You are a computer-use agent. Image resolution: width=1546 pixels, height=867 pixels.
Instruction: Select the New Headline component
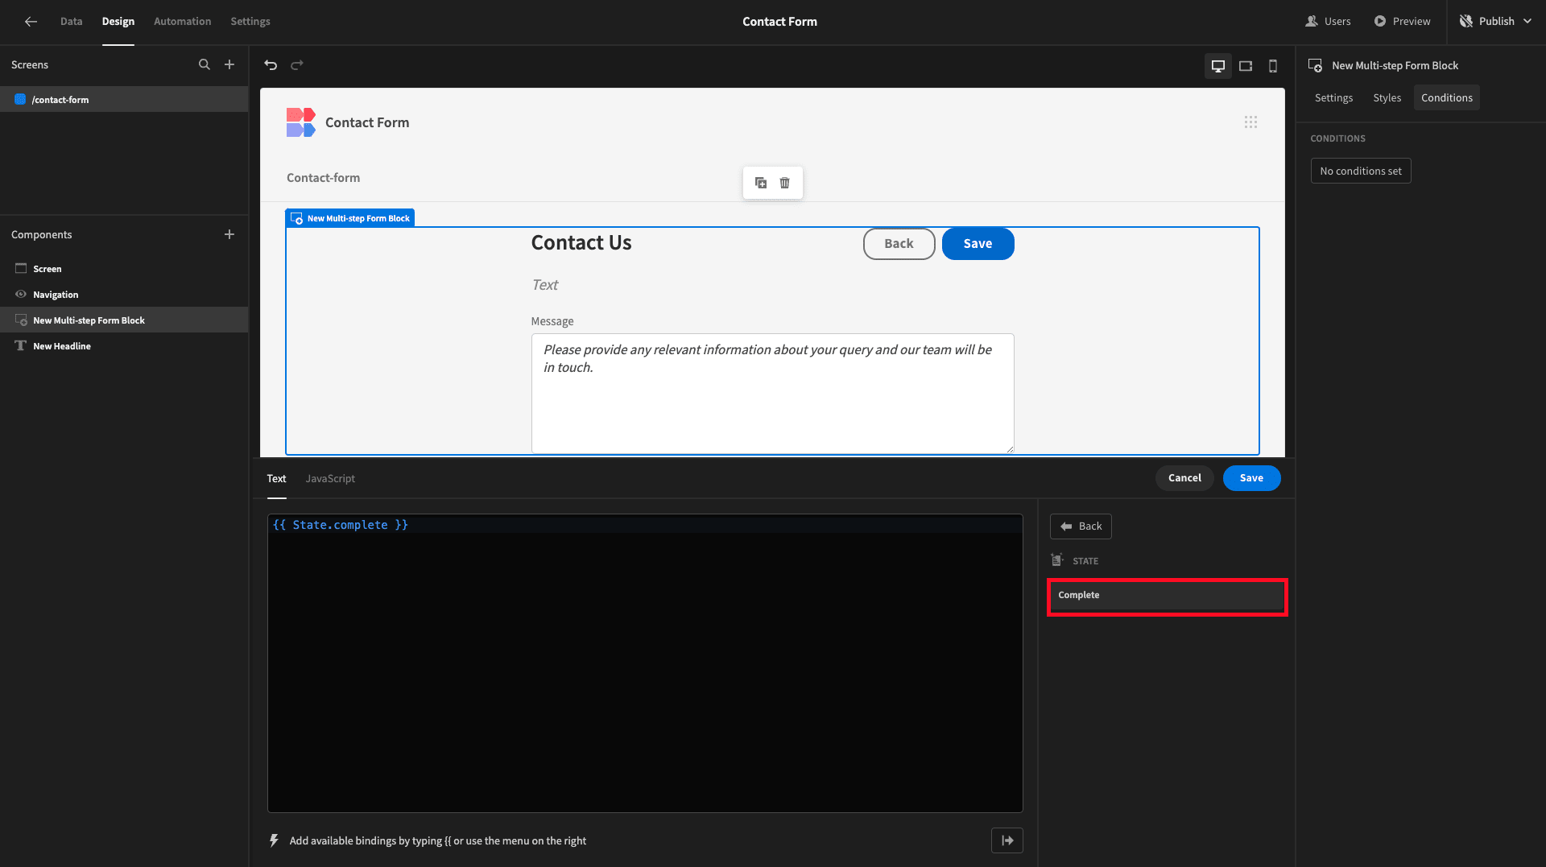(124, 346)
